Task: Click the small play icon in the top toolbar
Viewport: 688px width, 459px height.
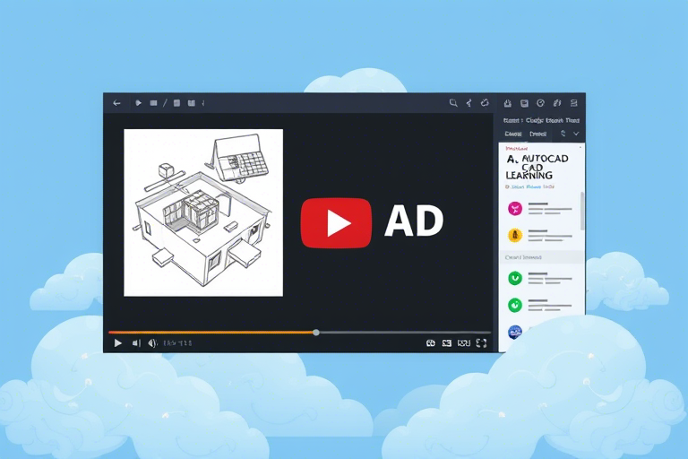Action: tap(138, 103)
